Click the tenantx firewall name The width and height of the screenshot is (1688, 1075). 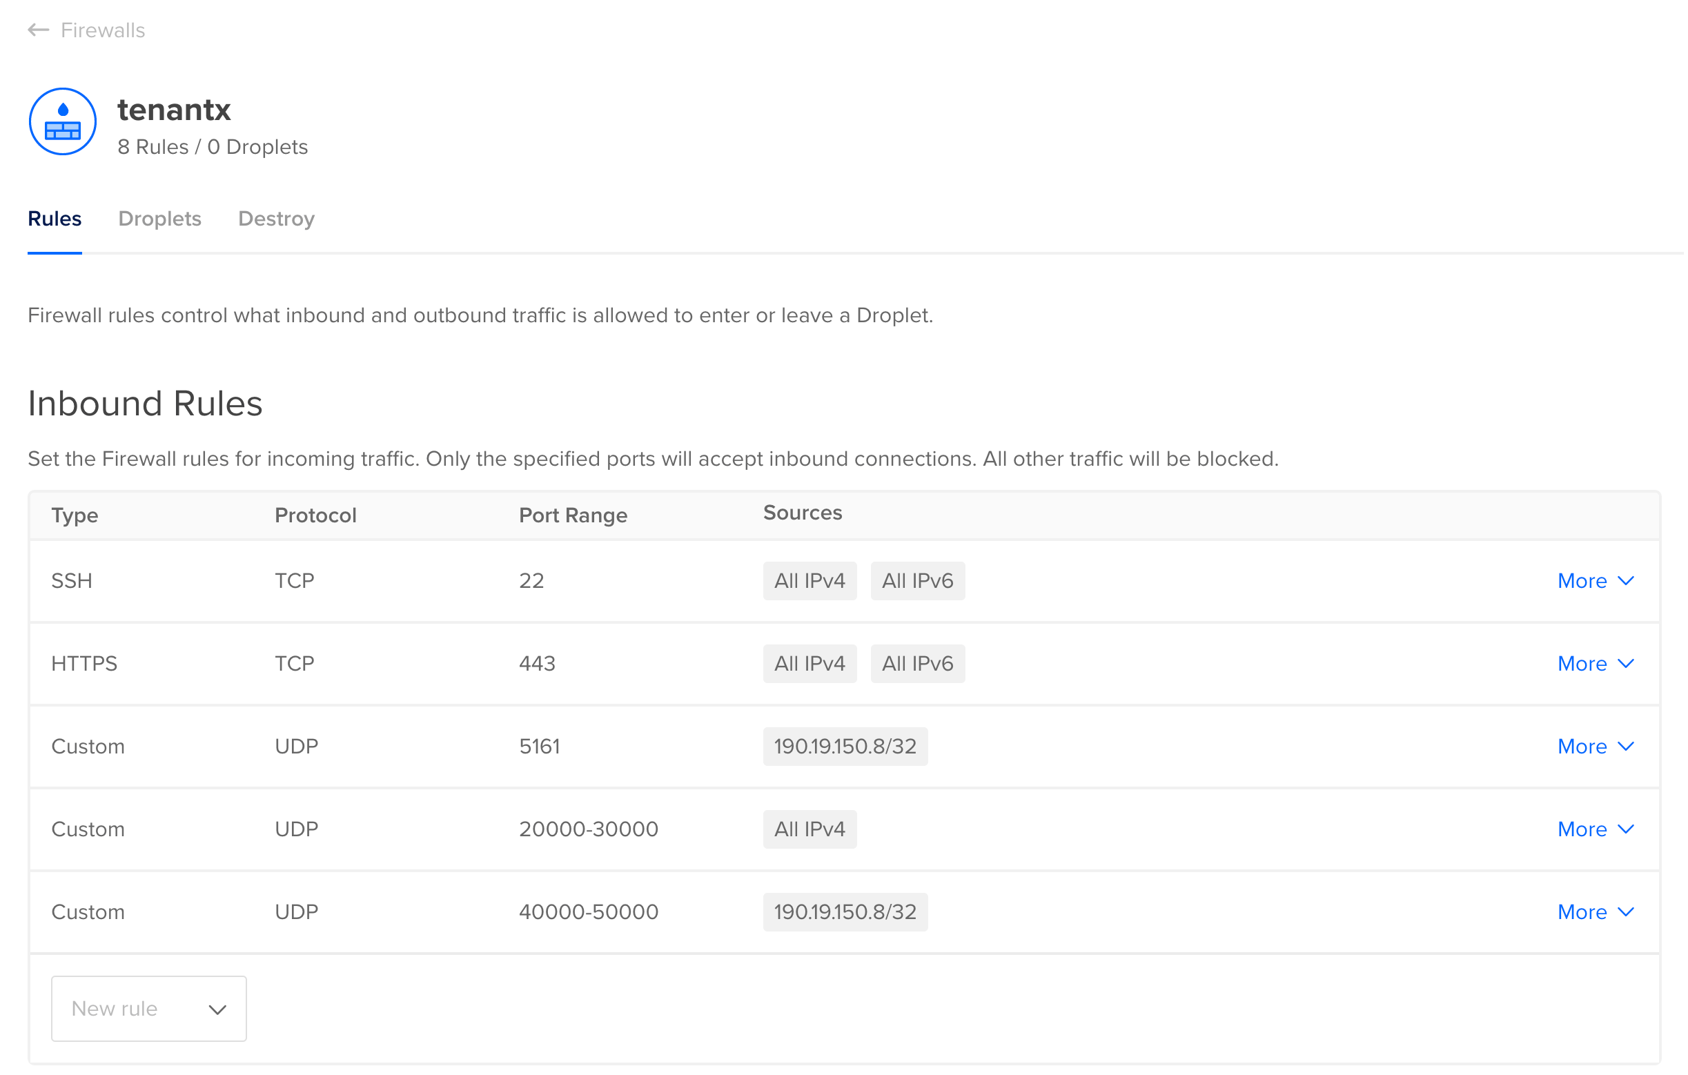174,110
